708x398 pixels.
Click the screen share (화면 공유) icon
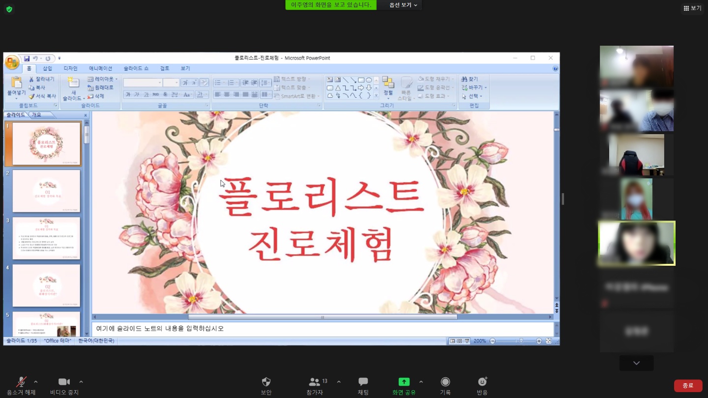click(x=404, y=382)
